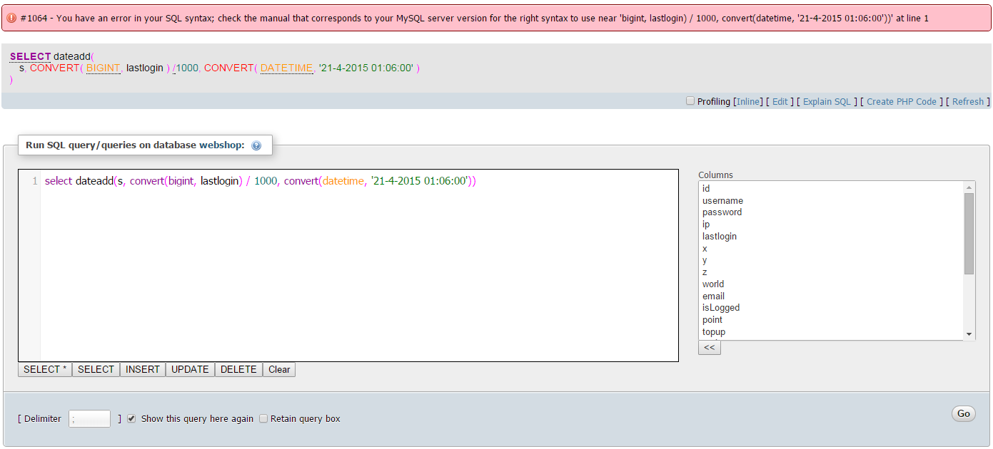Click the SELECT button without asterisk
Viewport: 993px width, 449px height.
96,369
